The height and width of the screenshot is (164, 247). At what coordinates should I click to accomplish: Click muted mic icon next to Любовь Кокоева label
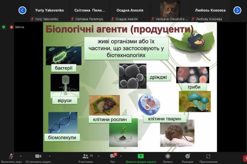[x=193, y=19]
